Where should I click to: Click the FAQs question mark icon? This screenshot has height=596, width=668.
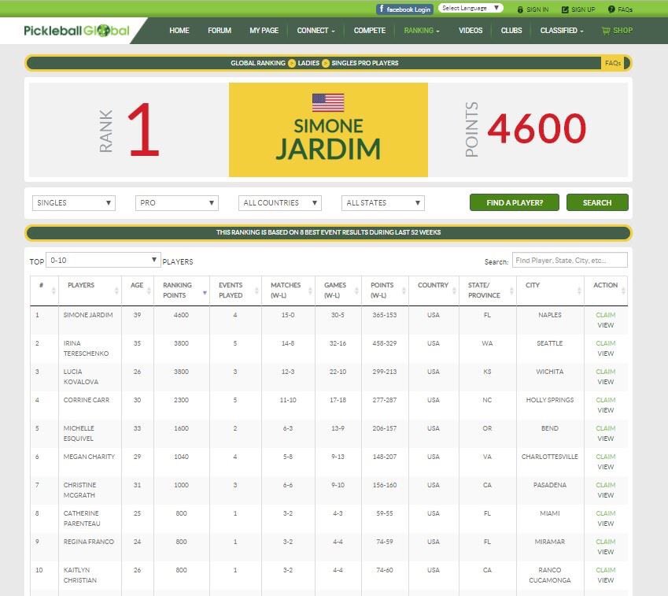[611, 9]
